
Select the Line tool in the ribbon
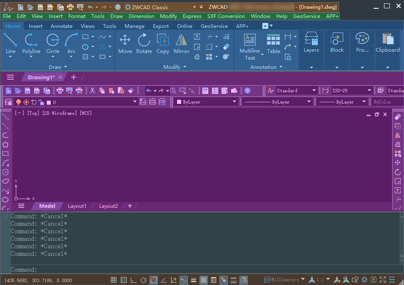click(10, 43)
